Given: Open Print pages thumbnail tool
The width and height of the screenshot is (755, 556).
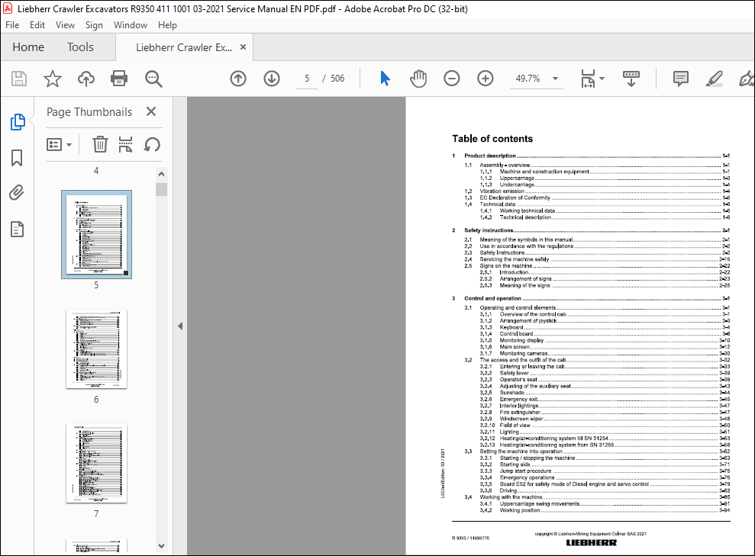Looking at the screenshot, I should pyautogui.click(x=125, y=144).
